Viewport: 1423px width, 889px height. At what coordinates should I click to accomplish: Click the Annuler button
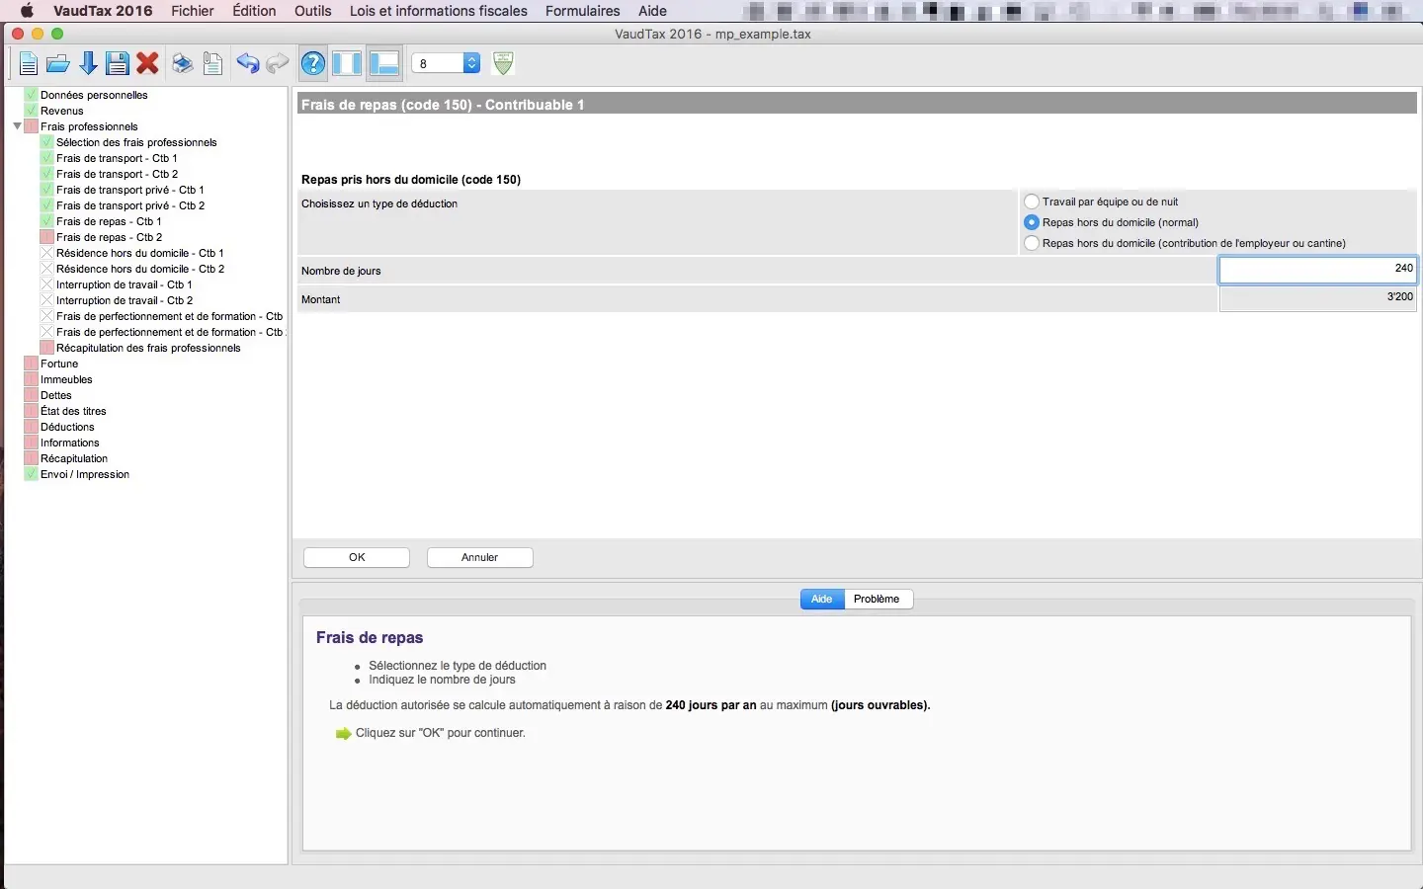pyautogui.click(x=480, y=557)
